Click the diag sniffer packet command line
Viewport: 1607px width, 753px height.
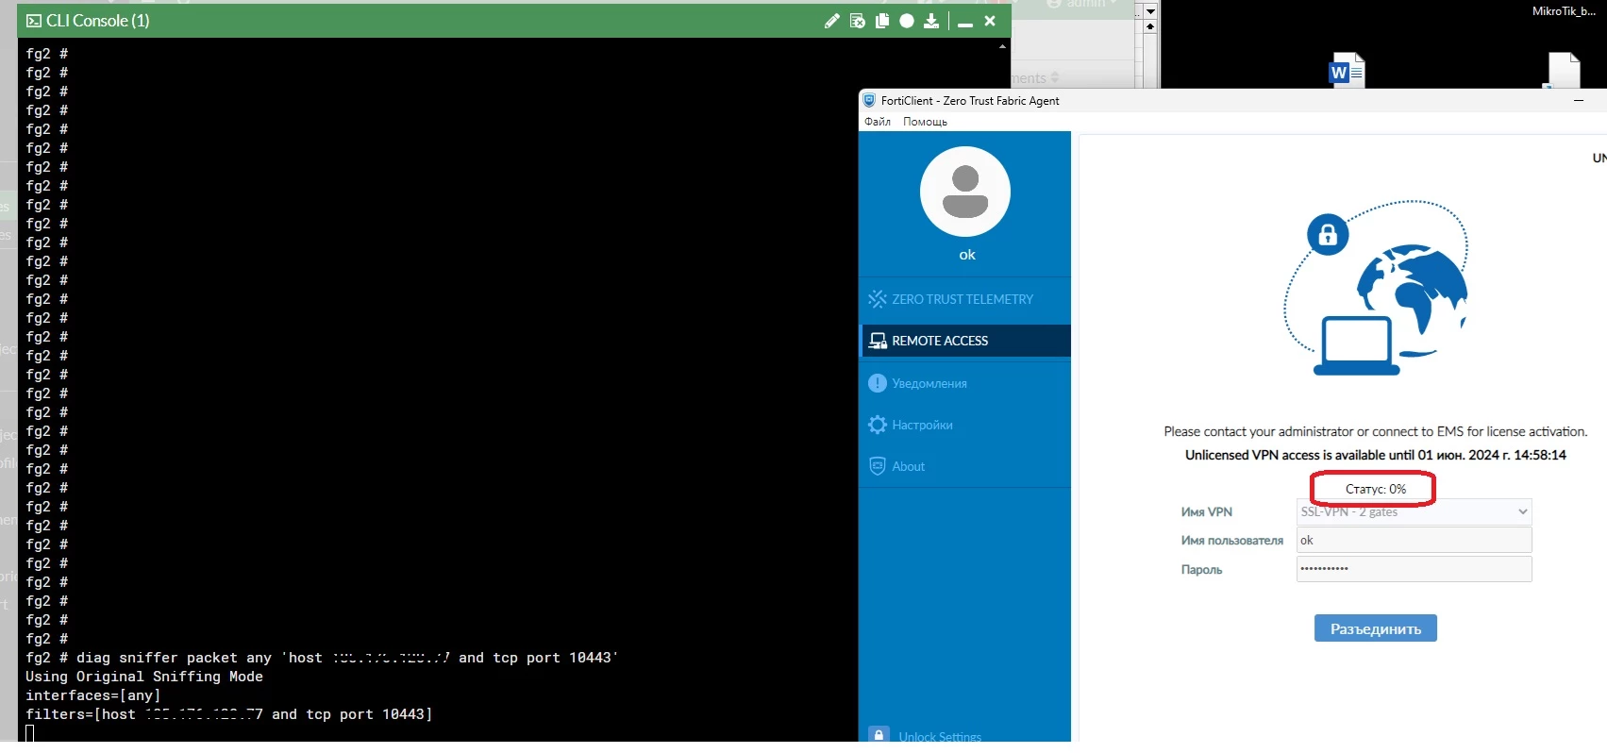coord(322,658)
